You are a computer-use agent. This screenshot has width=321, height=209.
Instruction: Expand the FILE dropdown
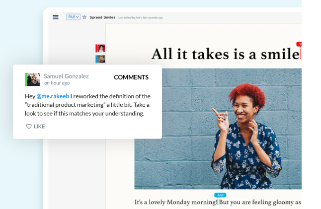click(73, 17)
